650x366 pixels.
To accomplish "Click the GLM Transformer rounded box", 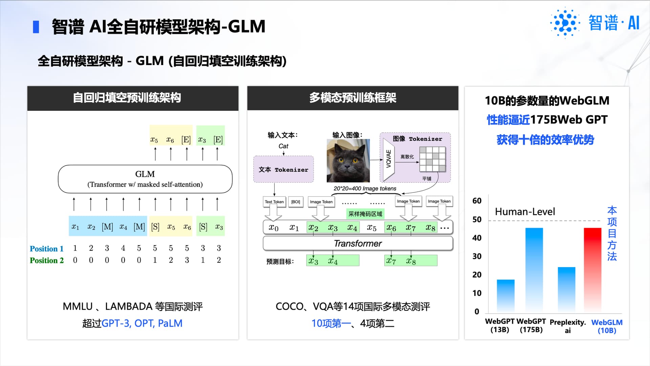I will 145,179.
